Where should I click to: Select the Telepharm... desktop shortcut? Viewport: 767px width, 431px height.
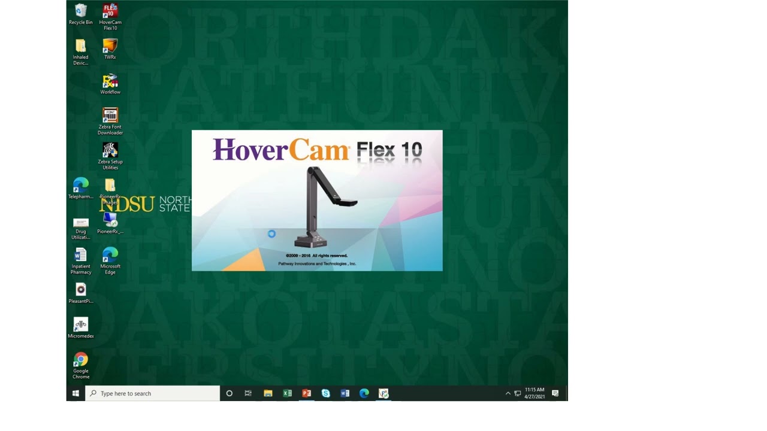click(81, 189)
